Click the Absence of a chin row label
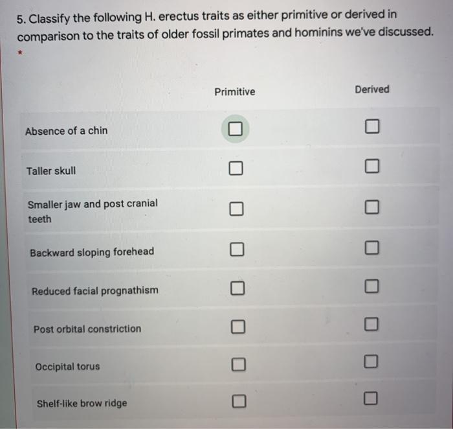The height and width of the screenshot is (429, 453). (x=67, y=131)
